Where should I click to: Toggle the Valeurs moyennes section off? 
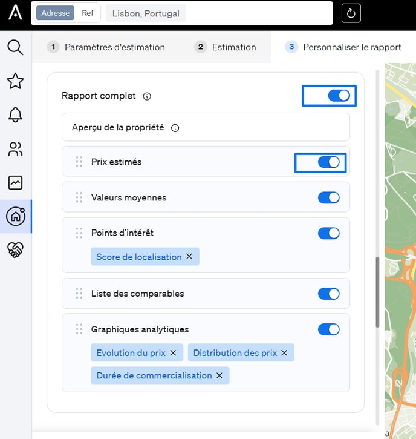click(328, 197)
